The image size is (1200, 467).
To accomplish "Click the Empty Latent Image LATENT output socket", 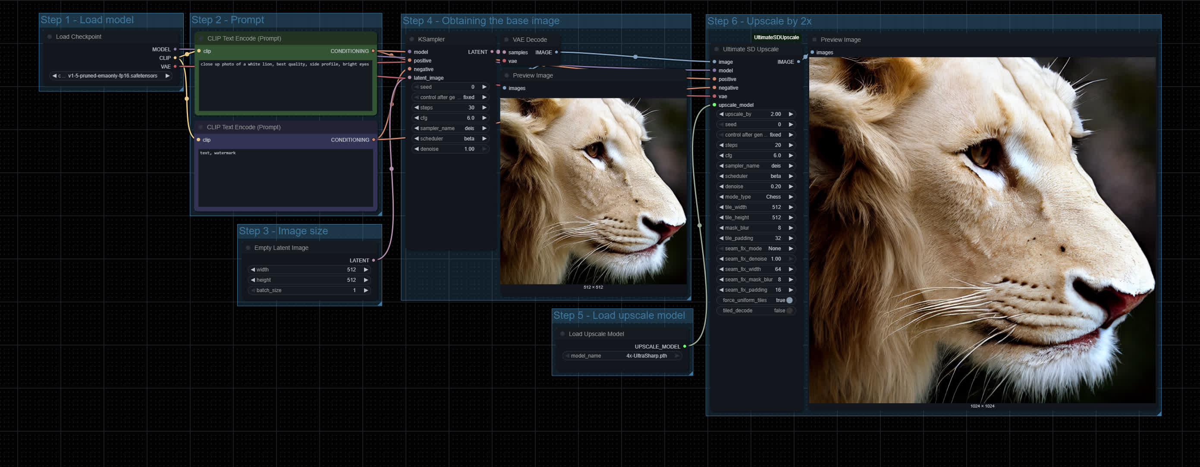I will coord(374,261).
